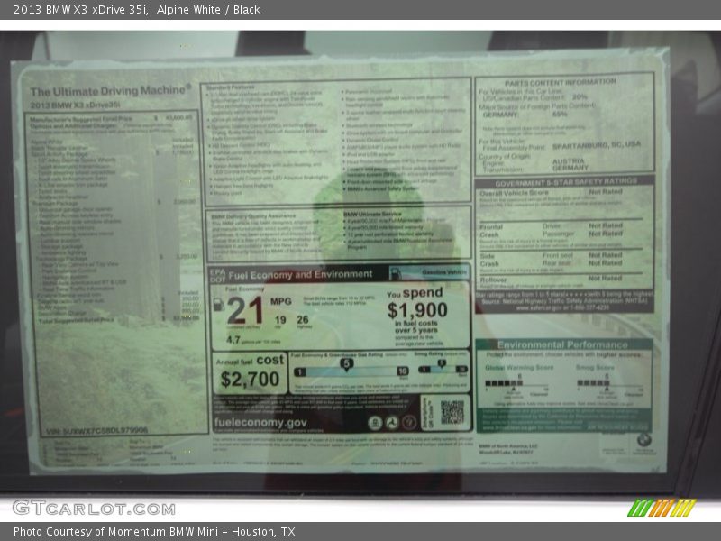Viewport: 721px width, 541px height.
Task: Click the colored stripes logo beside GTCARLOT.COM
Action: 662,508
